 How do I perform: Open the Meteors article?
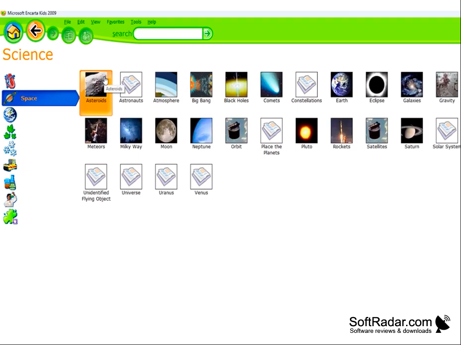(96, 134)
